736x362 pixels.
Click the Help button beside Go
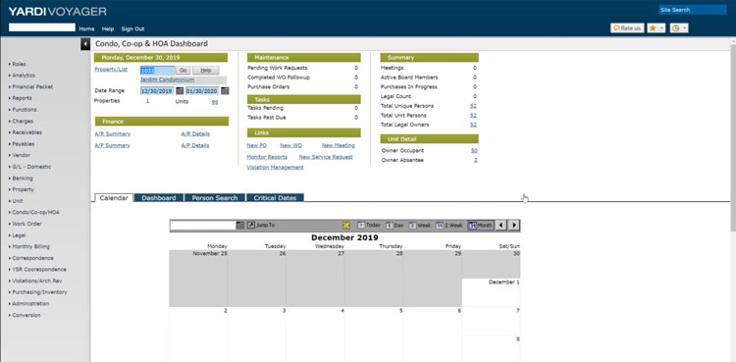[206, 71]
